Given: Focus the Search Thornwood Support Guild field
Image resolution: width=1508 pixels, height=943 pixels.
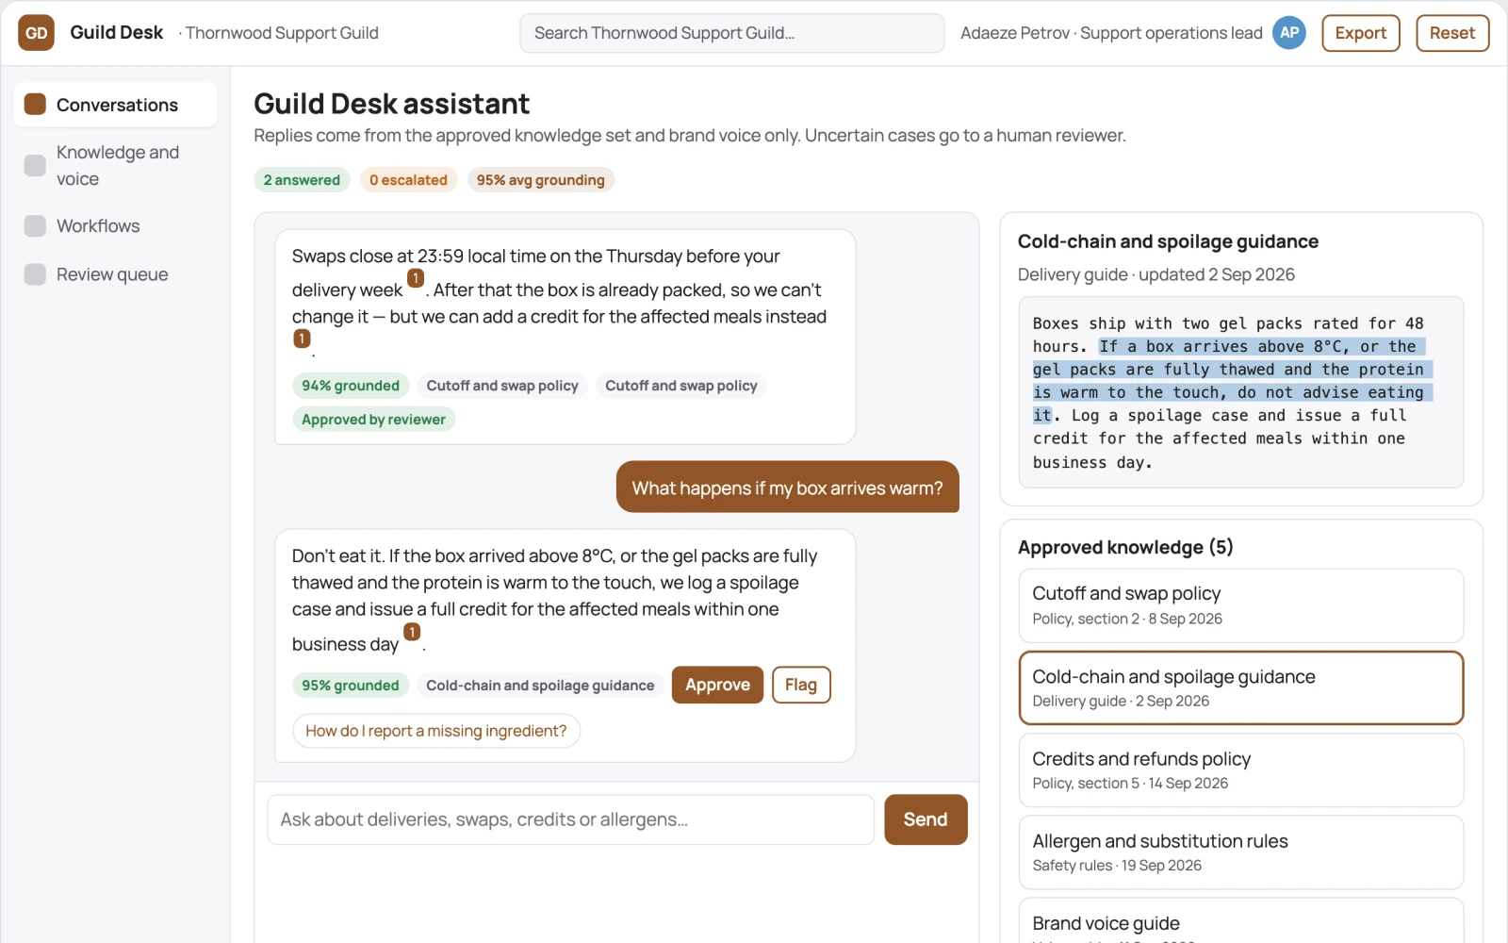Looking at the screenshot, I should 732,33.
